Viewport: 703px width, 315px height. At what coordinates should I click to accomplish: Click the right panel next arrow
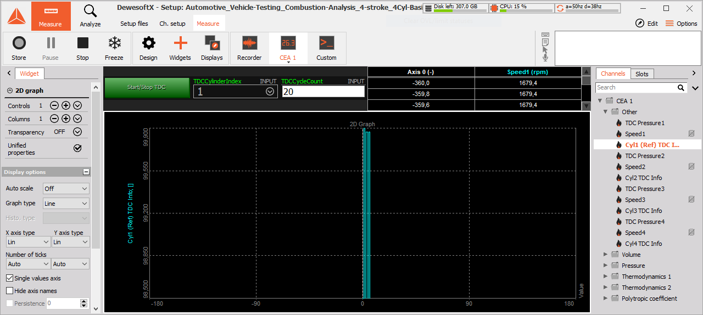tap(694, 74)
